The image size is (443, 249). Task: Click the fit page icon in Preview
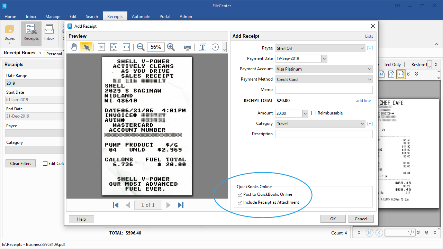(114, 47)
